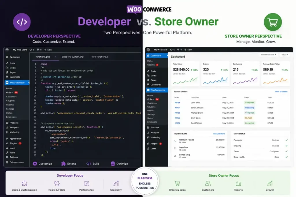Click New in the store owner admin bar
Screen dimensions: 296x197
(x=188, y=50)
